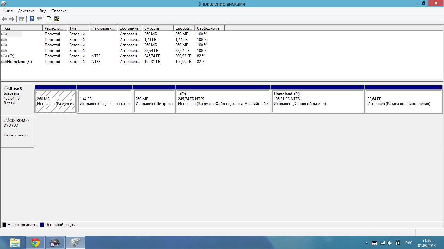Open the Файл menu

pos(8,11)
